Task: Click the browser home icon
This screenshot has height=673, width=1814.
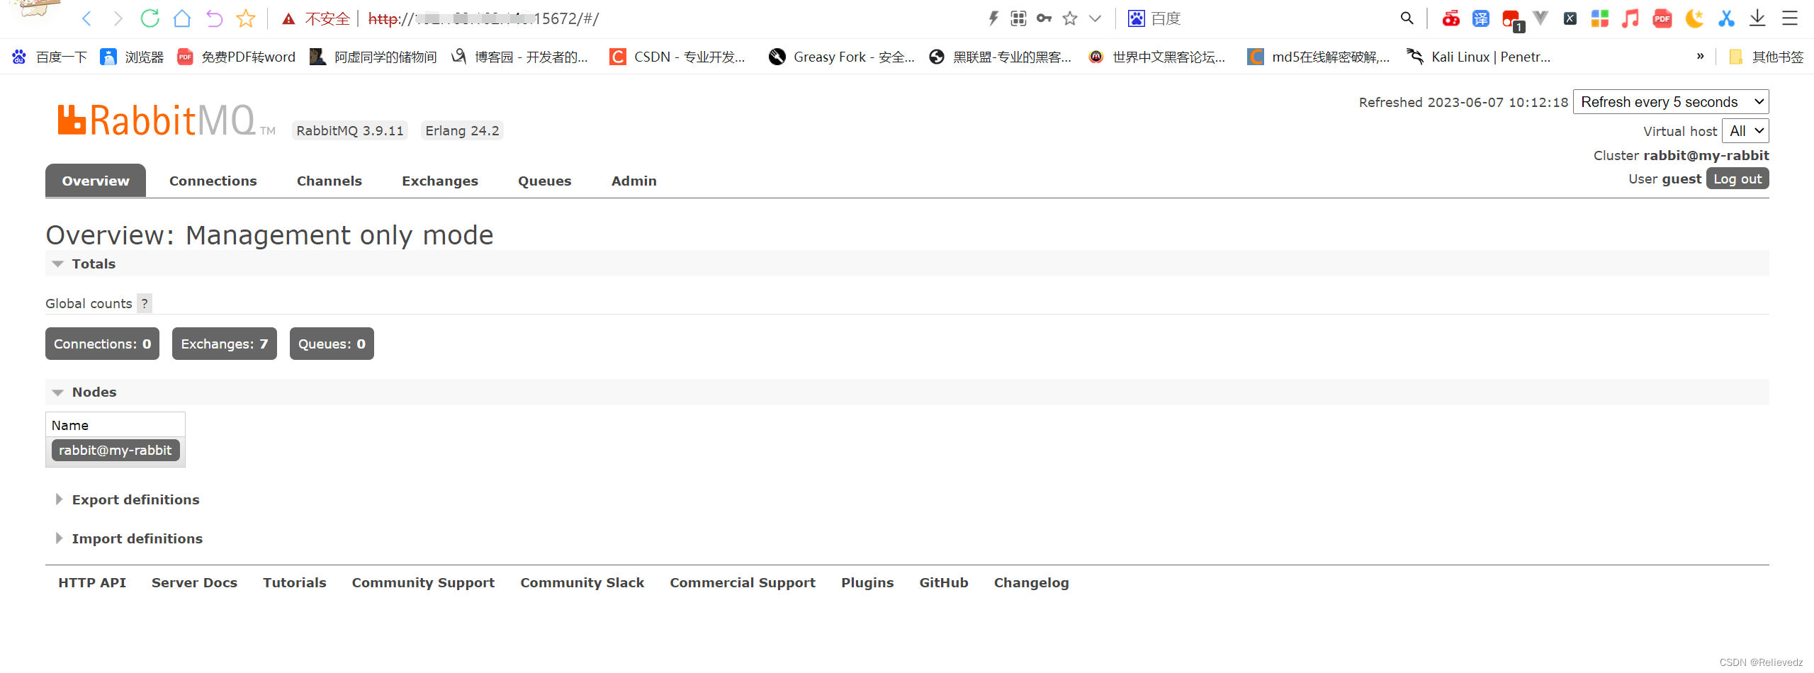Action: pos(182,18)
